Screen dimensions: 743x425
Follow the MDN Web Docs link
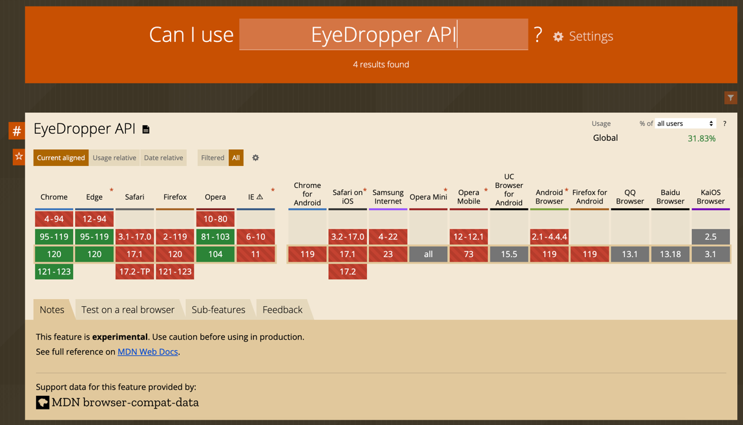point(148,351)
